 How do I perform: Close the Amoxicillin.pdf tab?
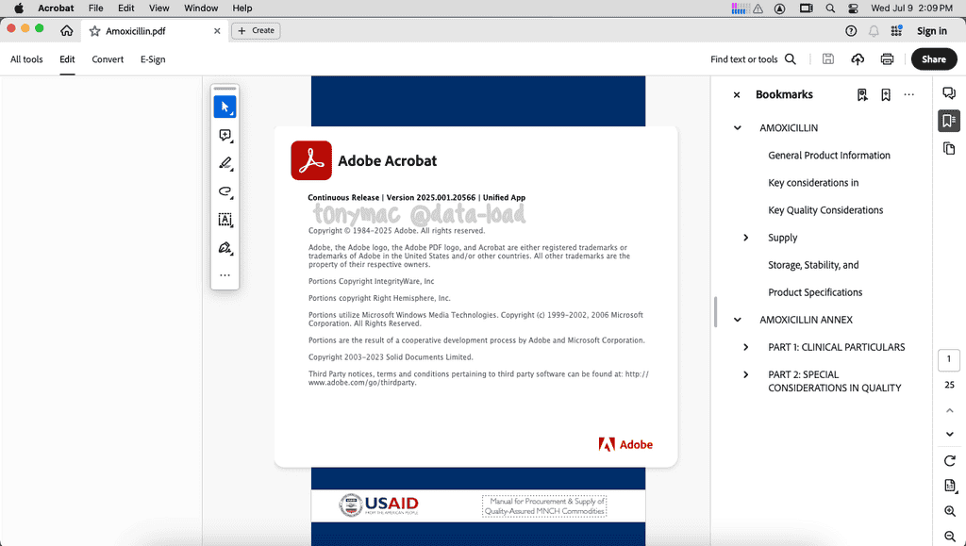point(217,31)
